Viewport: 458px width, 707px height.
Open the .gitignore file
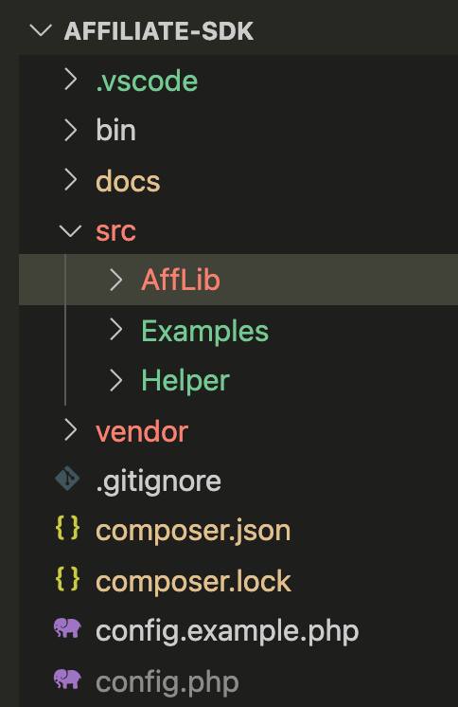click(x=158, y=481)
